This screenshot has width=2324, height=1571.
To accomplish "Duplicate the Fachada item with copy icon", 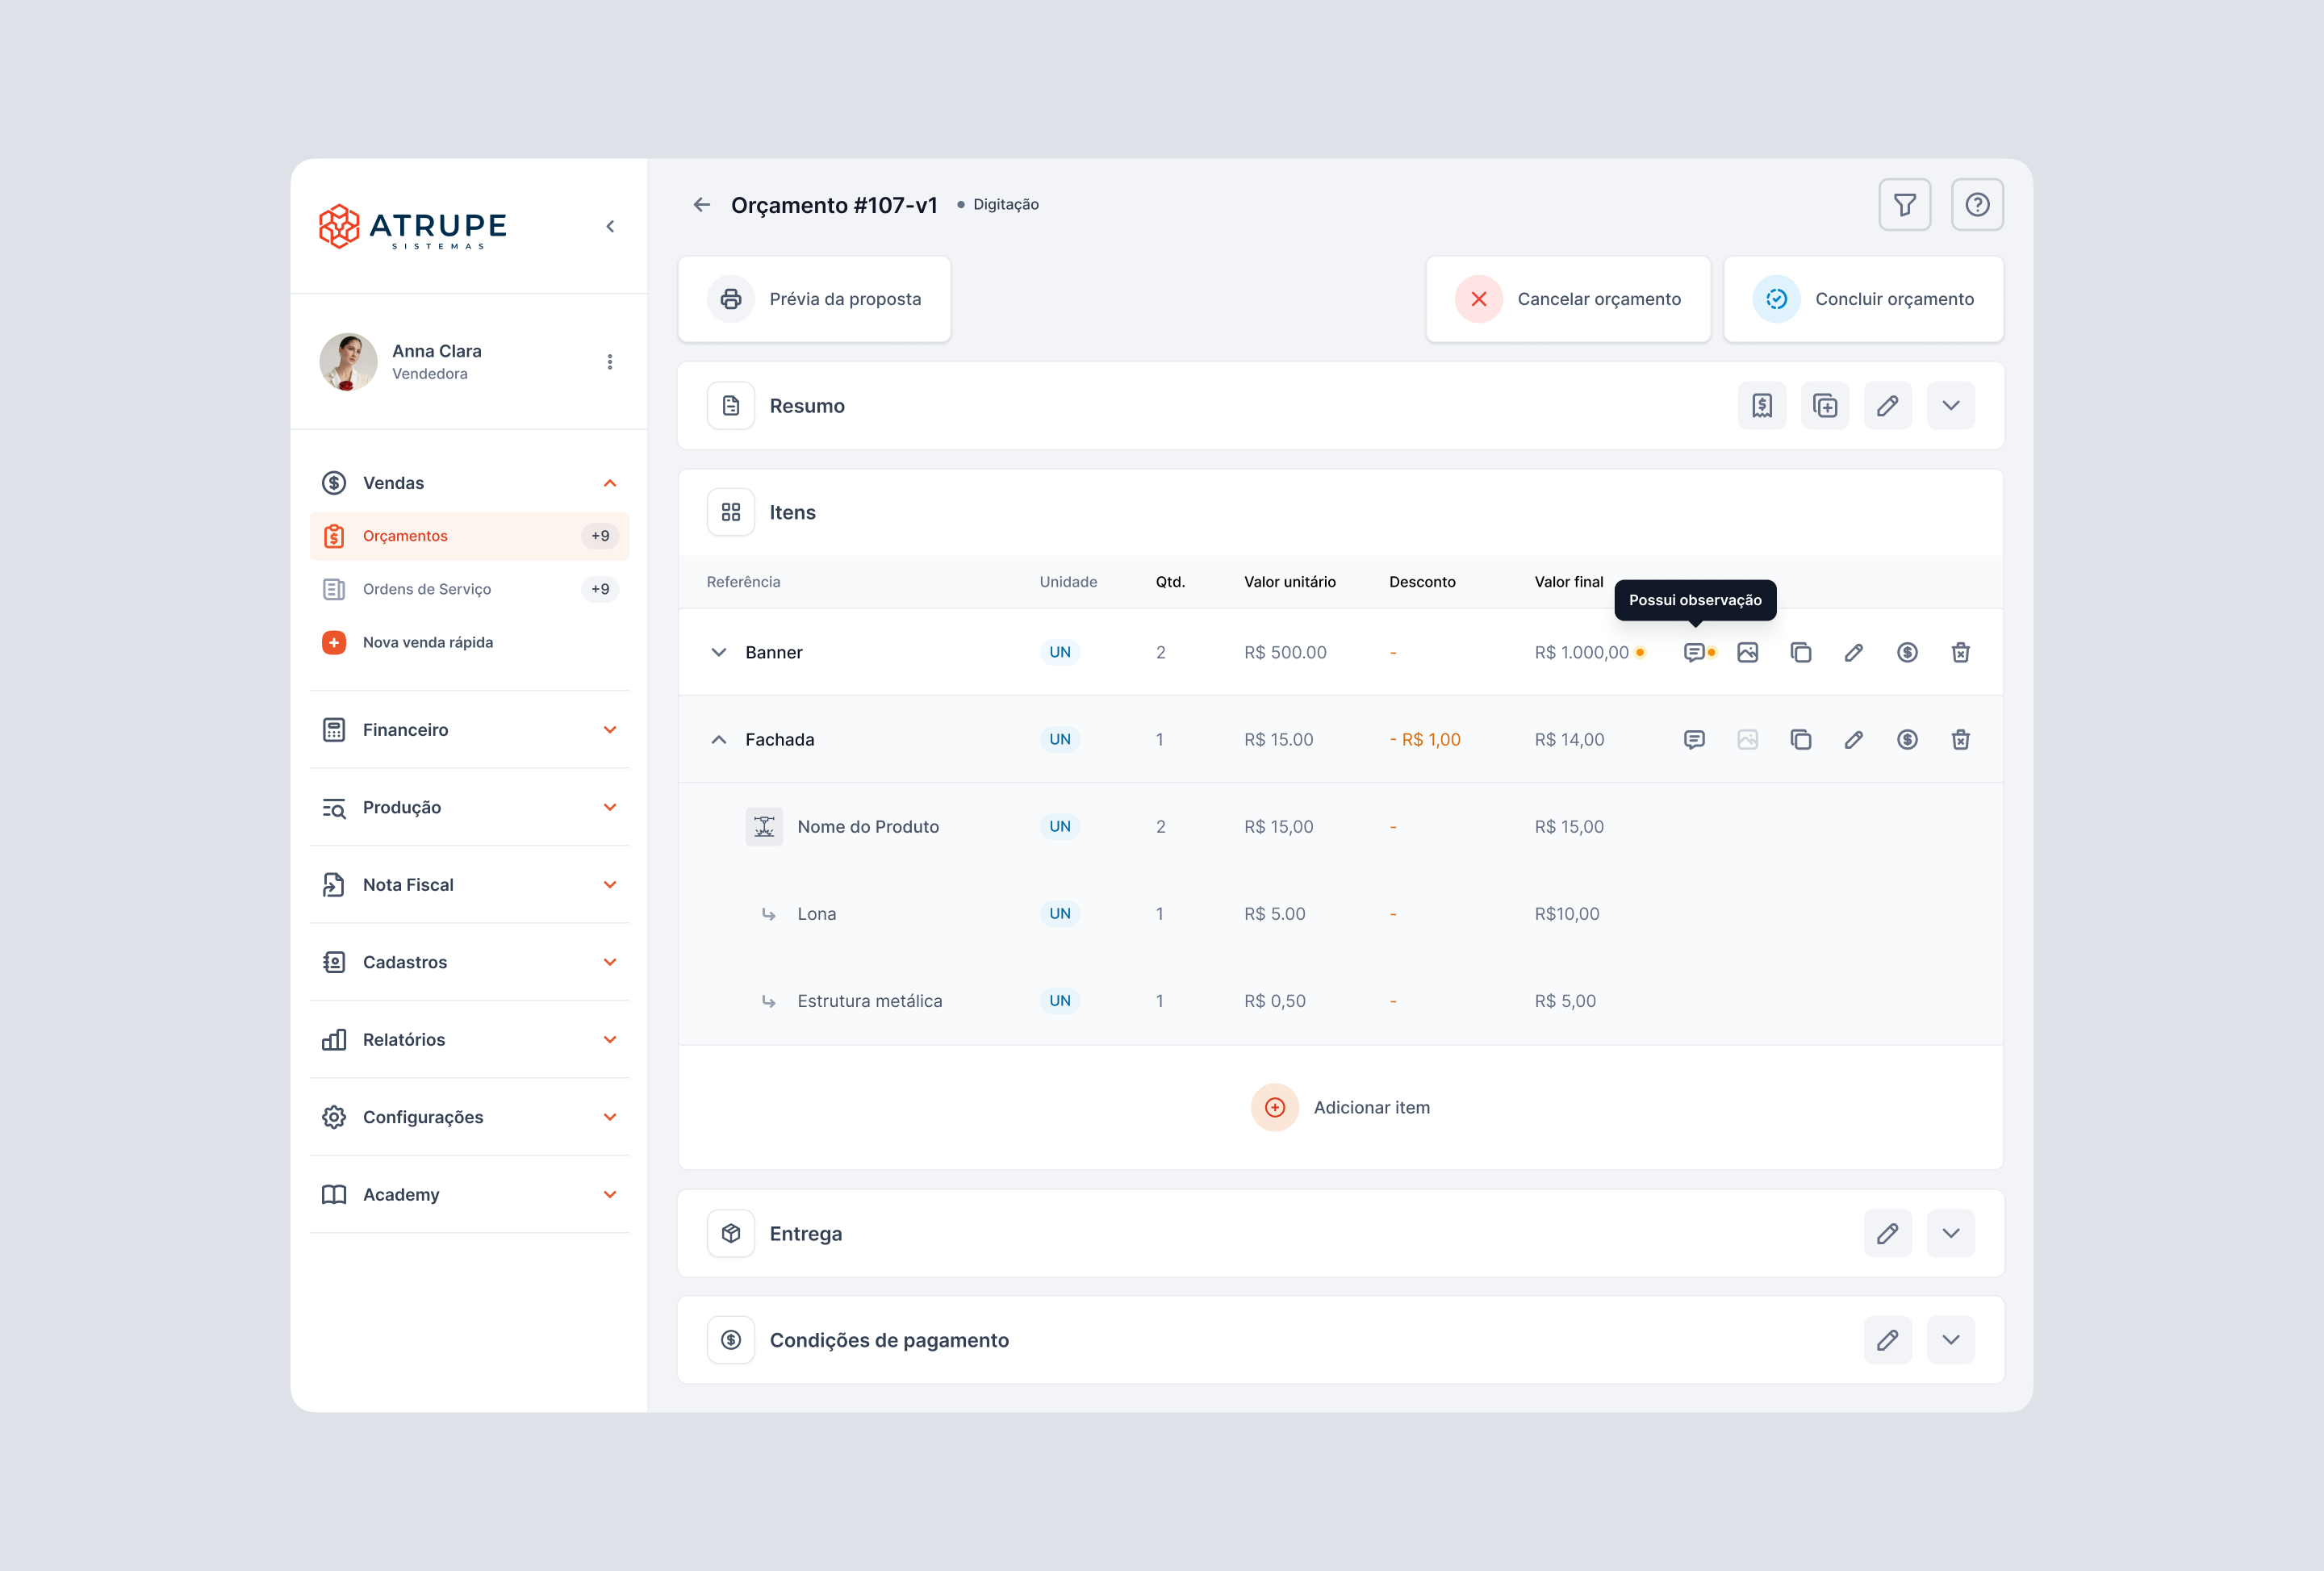I will pyautogui.click(x=1800, y=740).
